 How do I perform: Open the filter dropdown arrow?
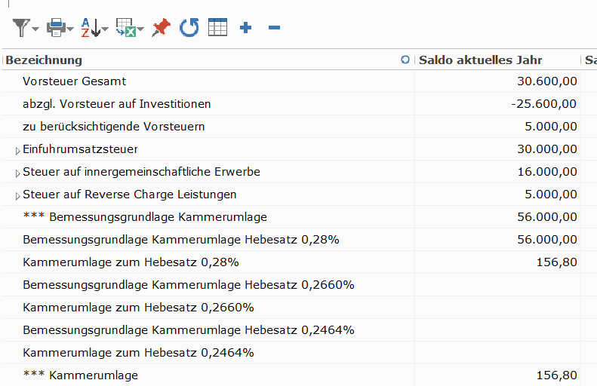coord(35,29)
